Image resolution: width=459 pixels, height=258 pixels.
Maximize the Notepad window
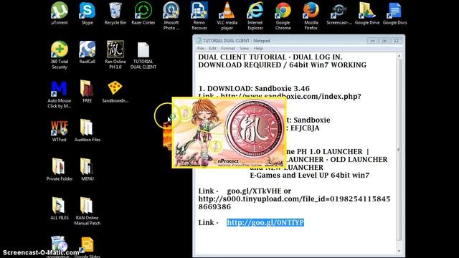[384, 41]
